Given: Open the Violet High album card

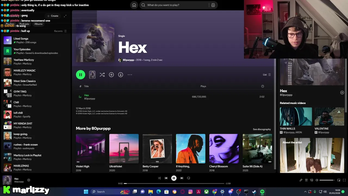Looking at the screenshot, I should coord(91,153).
